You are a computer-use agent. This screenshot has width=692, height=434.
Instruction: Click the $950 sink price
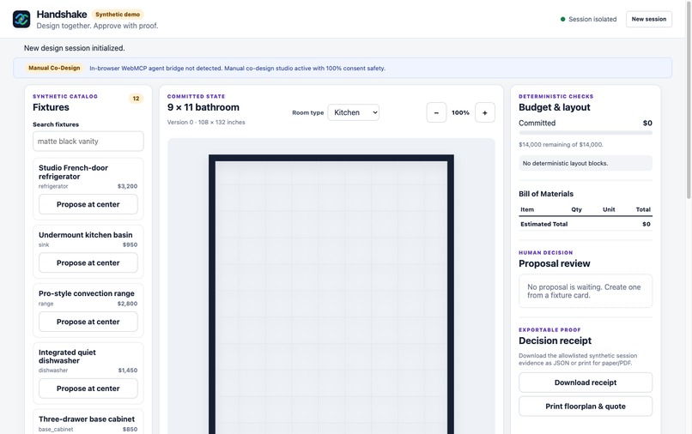click(131, 244)
